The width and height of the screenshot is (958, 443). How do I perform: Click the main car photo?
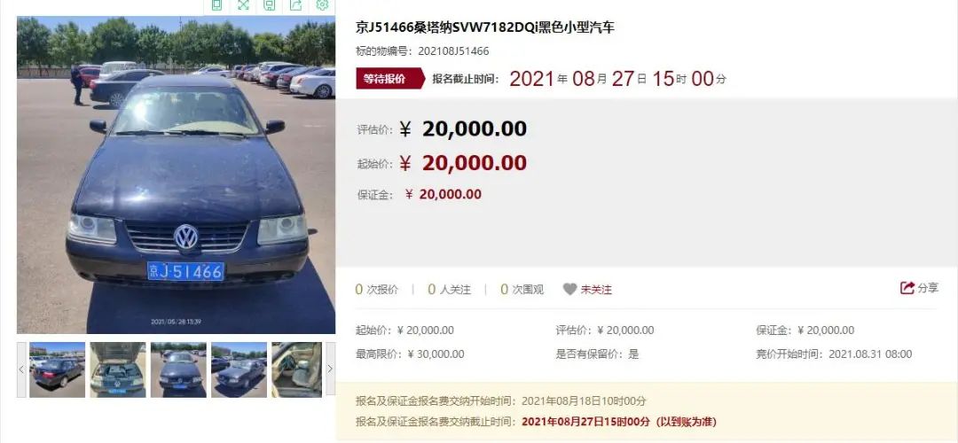[176, 175]
